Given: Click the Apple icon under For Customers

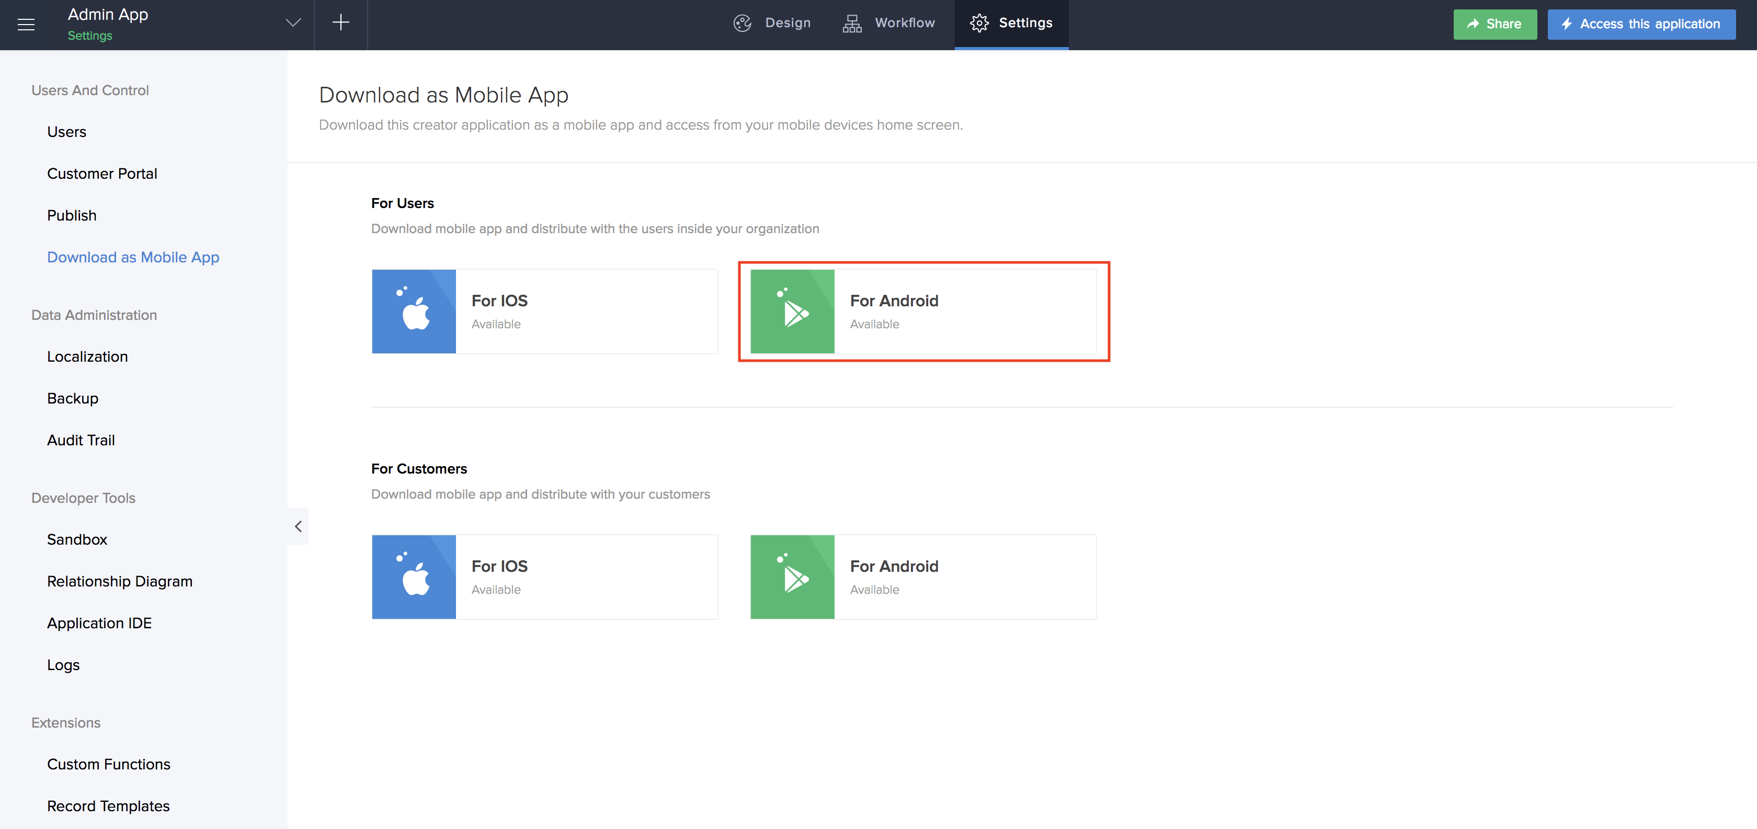Looking at the screenshot, I should tap(414, 578).
